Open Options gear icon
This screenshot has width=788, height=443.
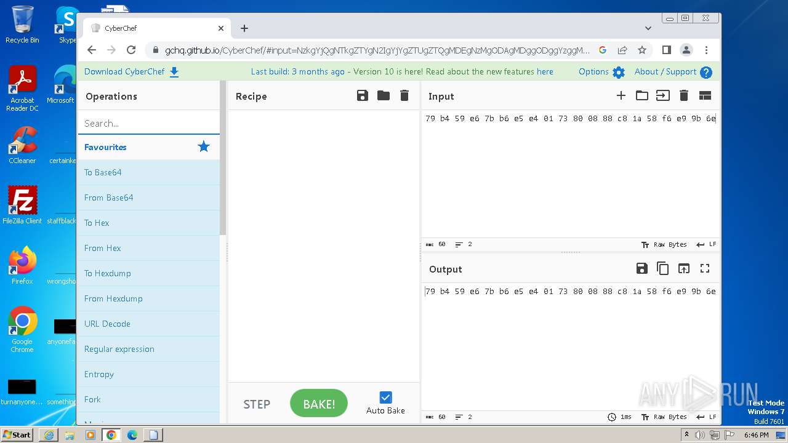click(x=619, y=72)
